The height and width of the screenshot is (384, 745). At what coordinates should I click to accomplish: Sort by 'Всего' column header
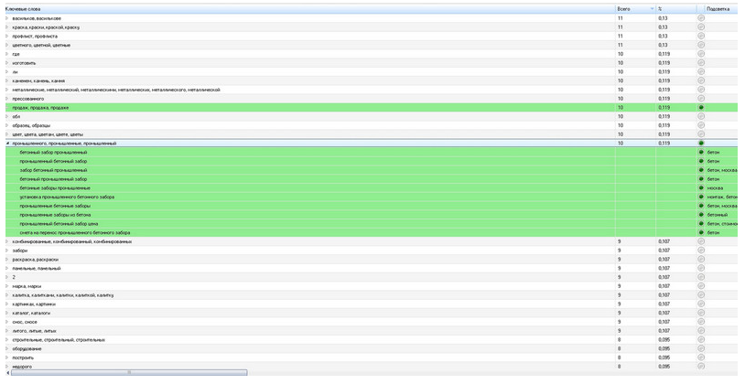(634, 8)
